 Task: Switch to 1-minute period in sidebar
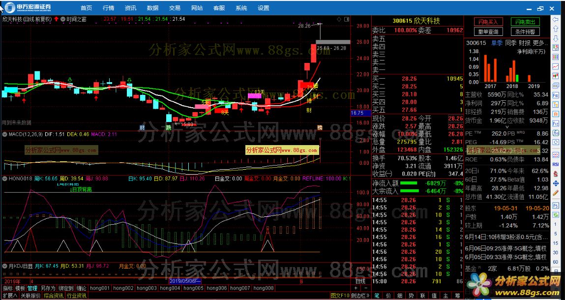tap(555, 224)
